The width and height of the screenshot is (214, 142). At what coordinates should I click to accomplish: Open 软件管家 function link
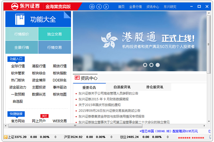[18, 73]
